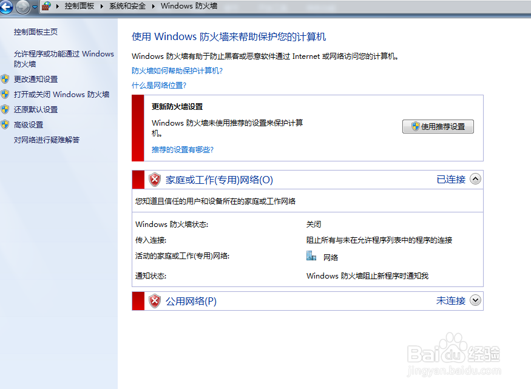The height and width of the screenshot is (389, 531).
Task: Click the back navigation arrow
Action: point(5,7)
